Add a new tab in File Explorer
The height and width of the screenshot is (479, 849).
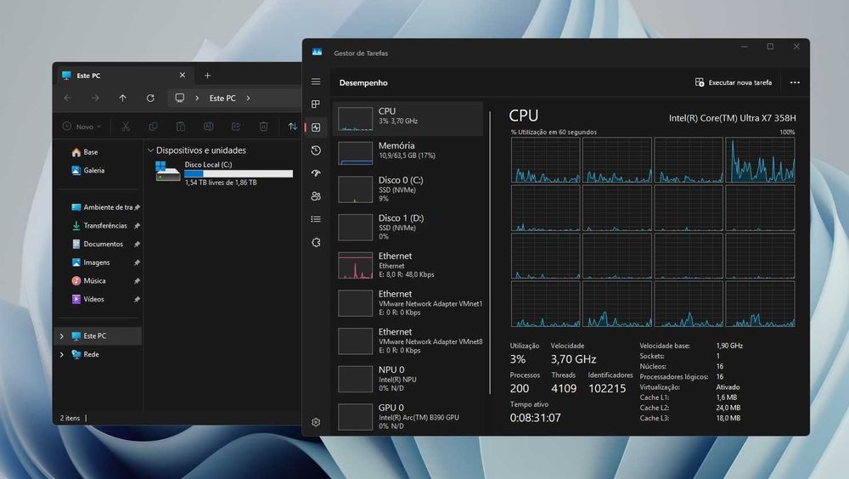tap(207, 76)
